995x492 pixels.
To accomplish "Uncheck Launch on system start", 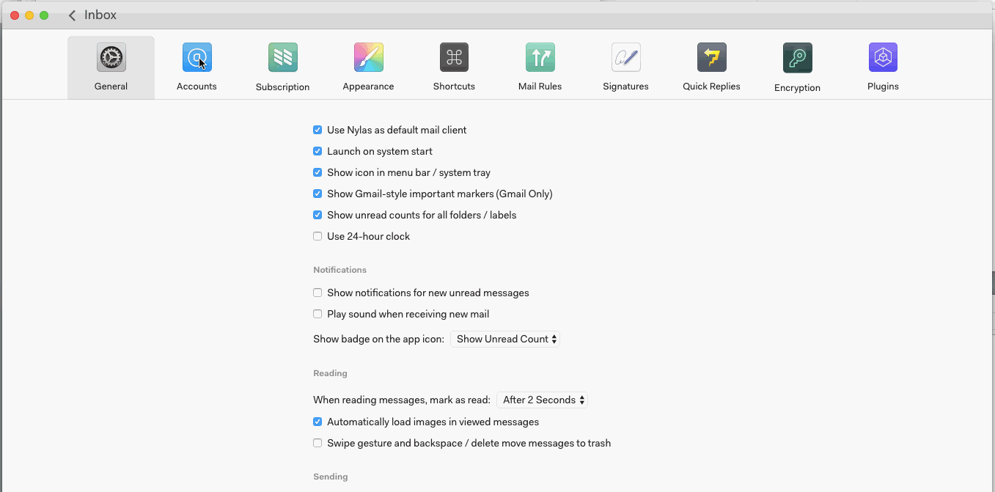I will [x=317, y=151].
